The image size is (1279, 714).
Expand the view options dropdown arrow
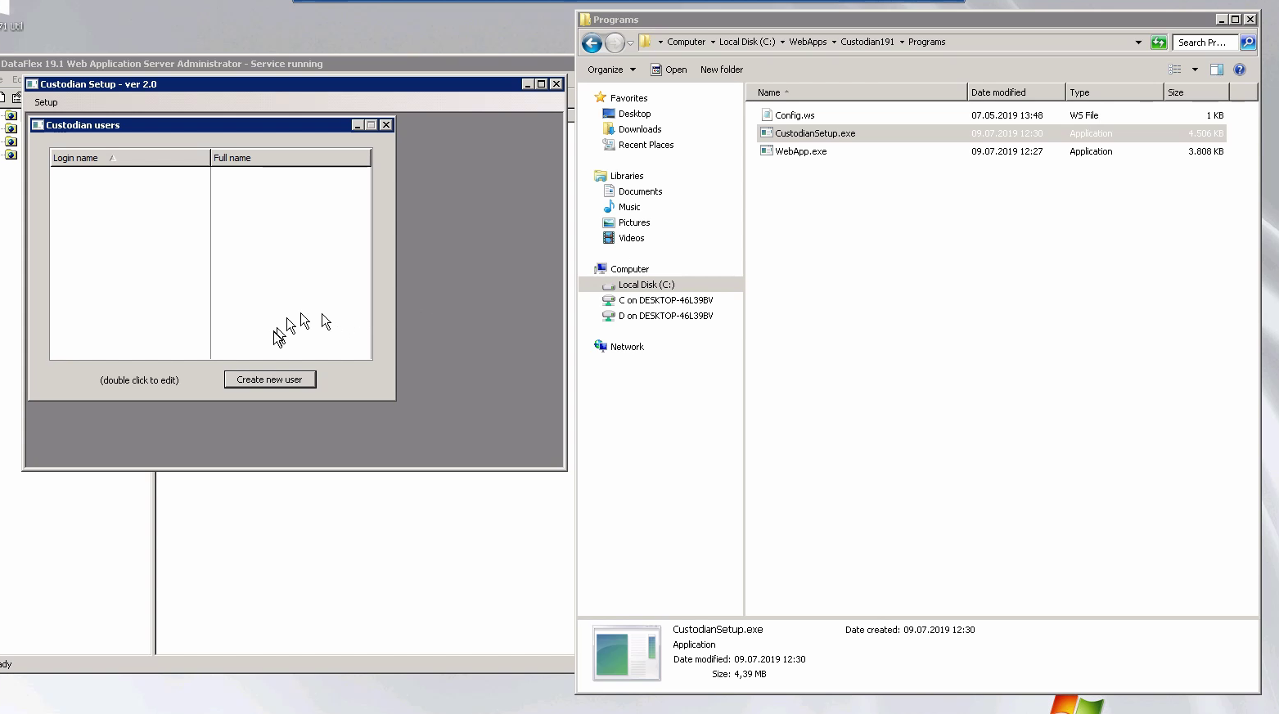click(x=1195, y=70)
